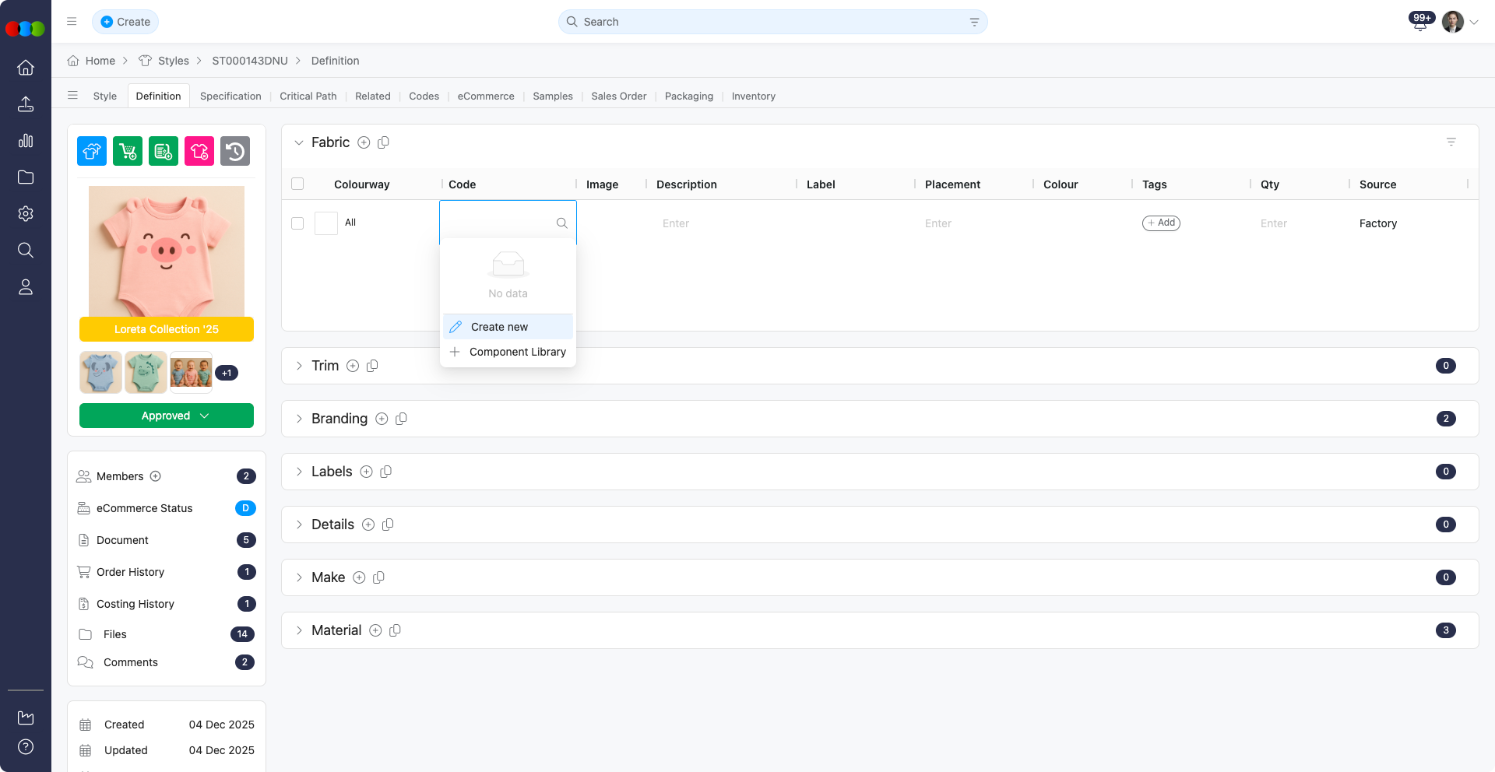The image size is (1495, 772).
Task: Toggle the select-all checkbox in Fabric header
Action: (297, 184)
